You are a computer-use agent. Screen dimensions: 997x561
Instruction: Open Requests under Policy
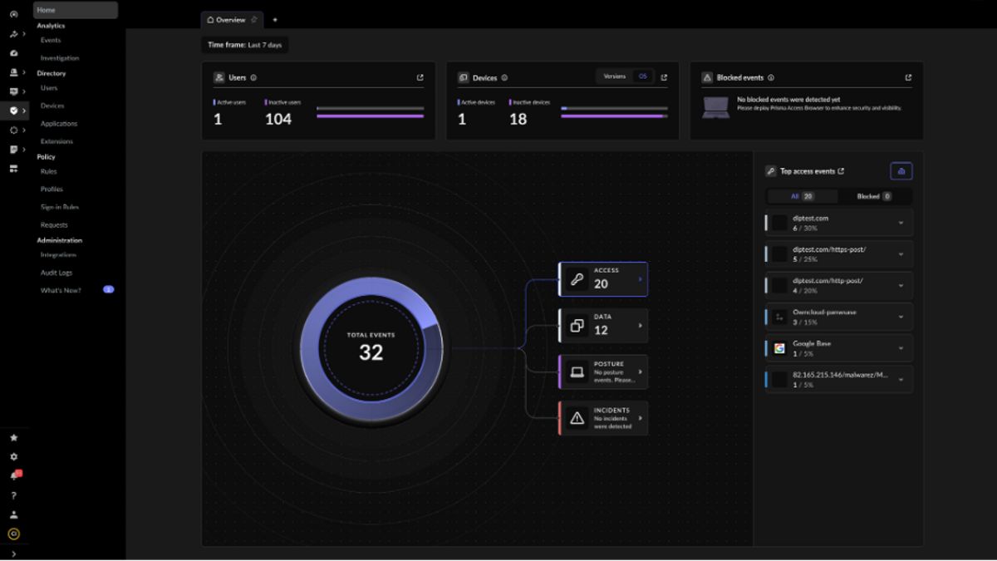54,225
